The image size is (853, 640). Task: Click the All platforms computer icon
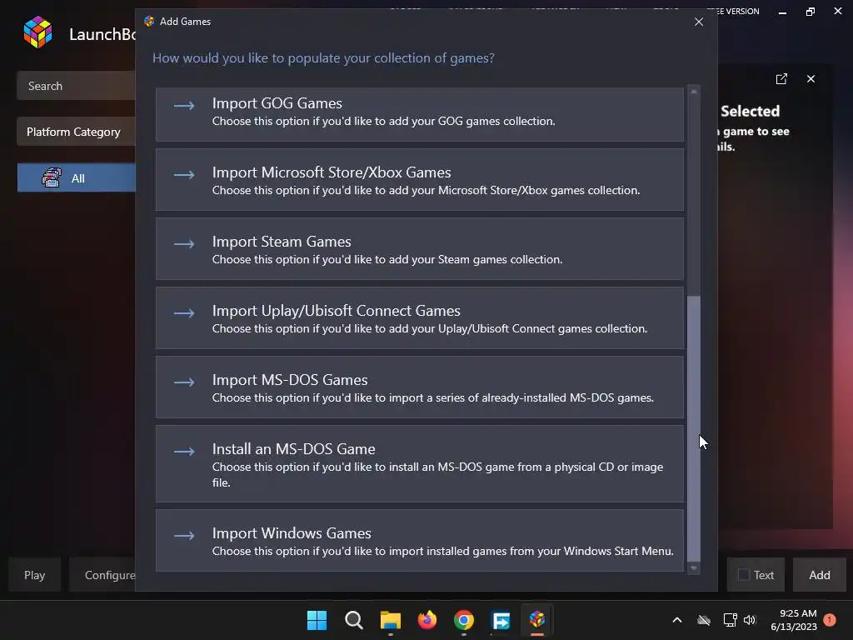[52, 178]
